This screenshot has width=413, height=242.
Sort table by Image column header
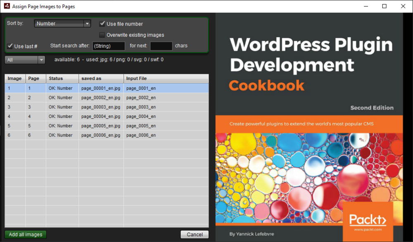pyautogui.click(x=15, y=78)
